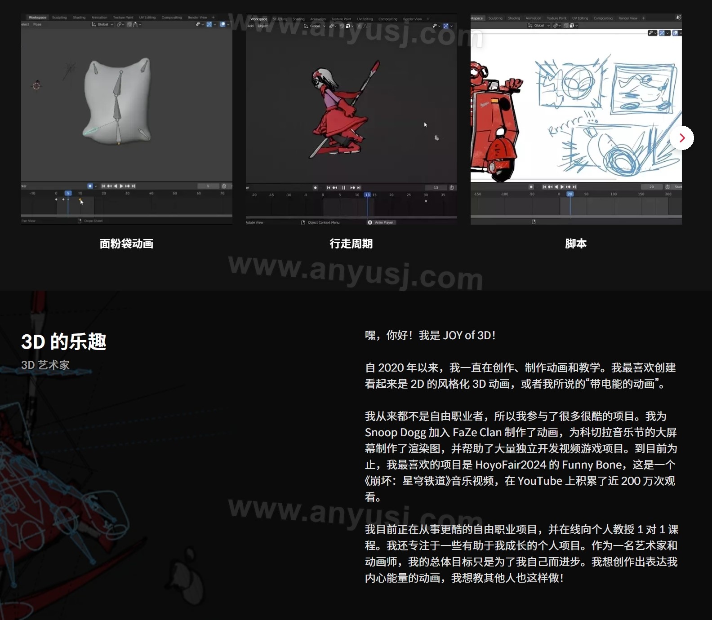Click the paragraph starting 我从来都不是自由职业者
712x620 pixels.
[x=521, y=456]
